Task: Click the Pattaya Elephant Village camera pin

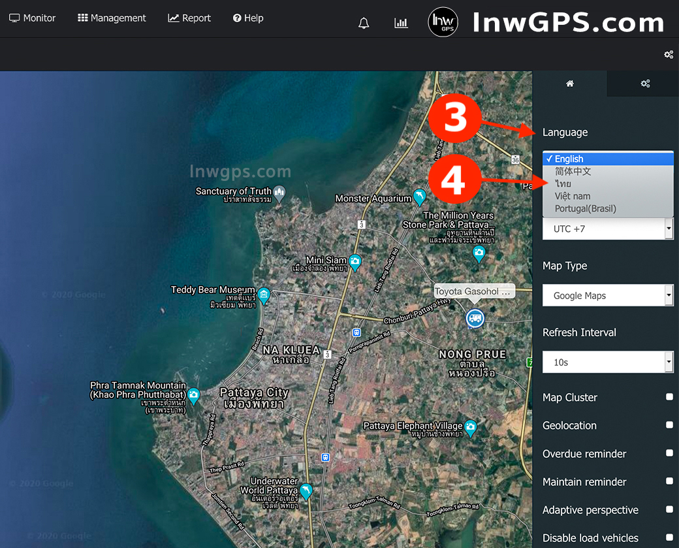Action: 471,428
